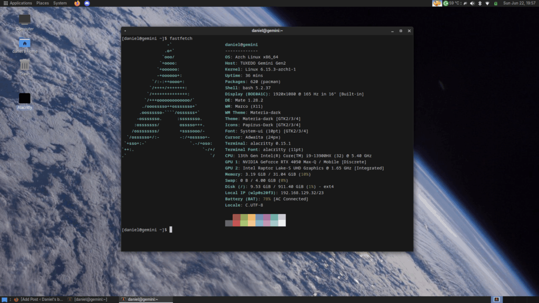Click the Local IP 192.168.129.32/23 line
The image size is (539, 303).
(x=274, y=193)
